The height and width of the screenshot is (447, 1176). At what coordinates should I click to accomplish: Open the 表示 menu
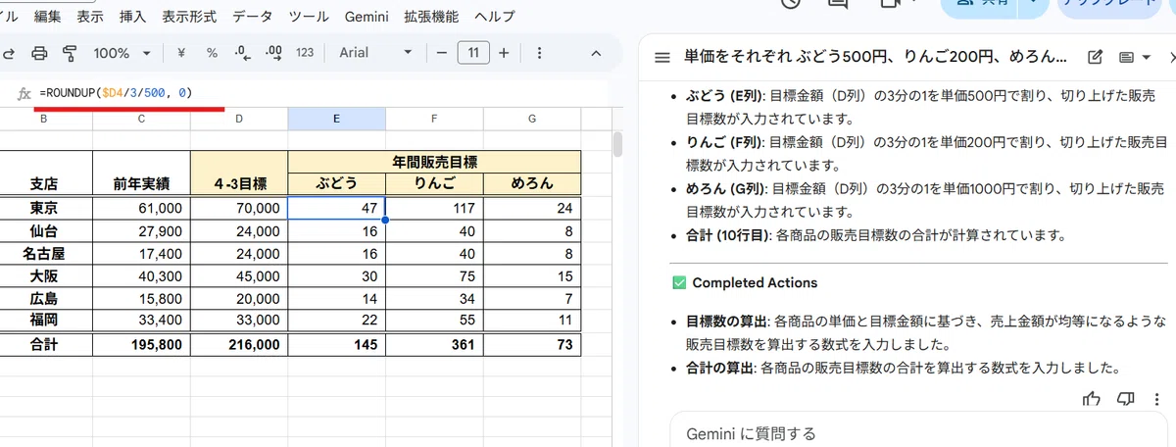pyautogui.click(x=90, y=18)
